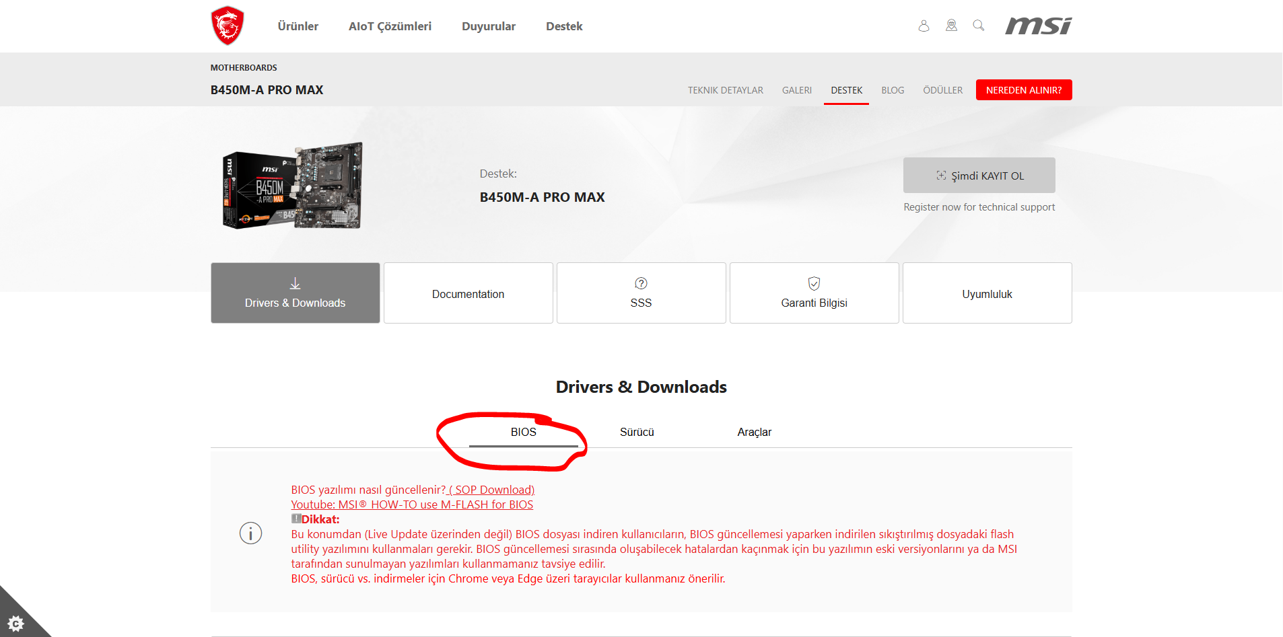Switch to the Araçlar tab

tap(754, 432)
